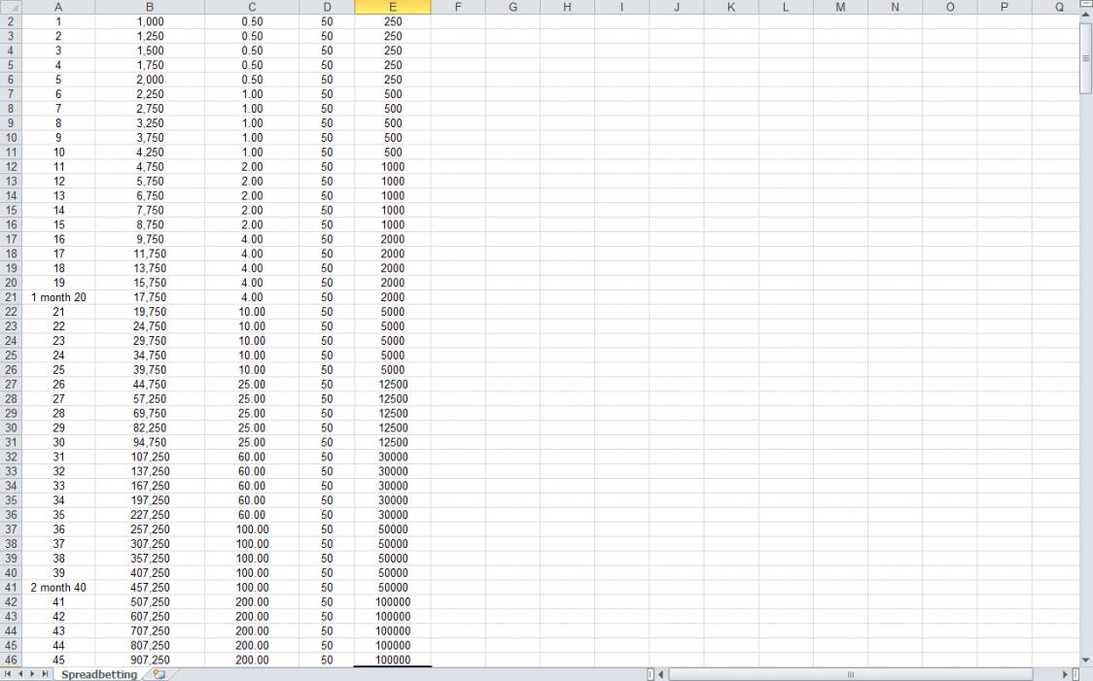This screenshot has height=681, width=1093.
Task: Go to the previous sheet tab with the arrow
Action: click(20, 674)
